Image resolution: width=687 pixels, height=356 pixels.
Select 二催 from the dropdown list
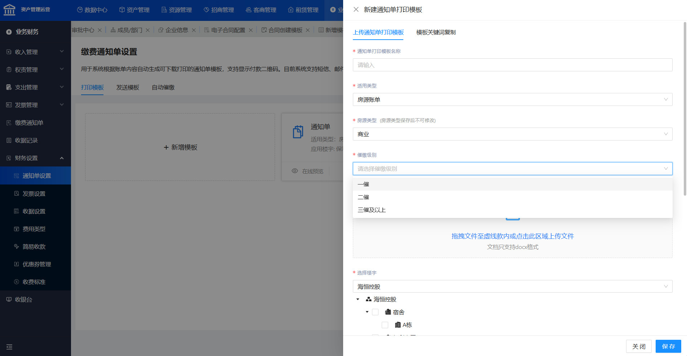363,197
